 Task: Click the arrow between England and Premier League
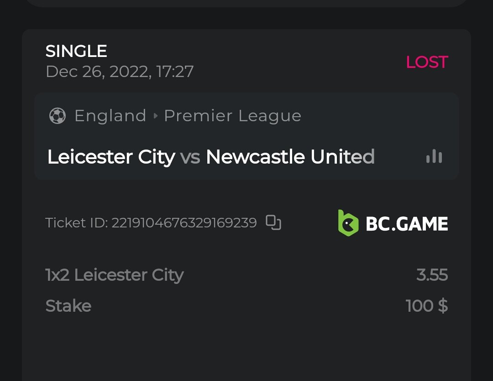pos(155,116)
